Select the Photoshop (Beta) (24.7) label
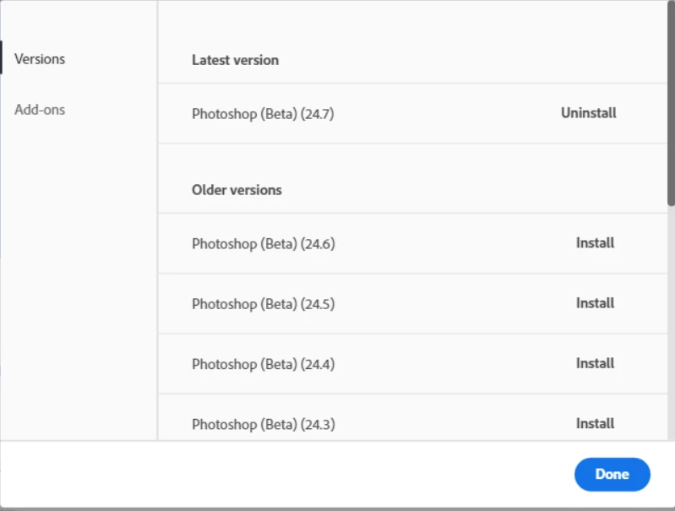The width and height of the screenshot is (675, 511). 263,114
